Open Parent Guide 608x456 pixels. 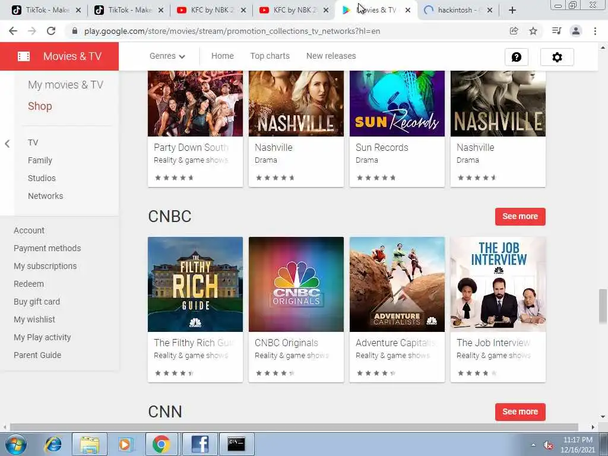pyautogui.click(x=37, y=355)
